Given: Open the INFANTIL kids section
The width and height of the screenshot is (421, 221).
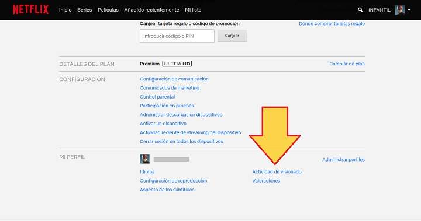Looking at the screenshot, I should (379, 10).
